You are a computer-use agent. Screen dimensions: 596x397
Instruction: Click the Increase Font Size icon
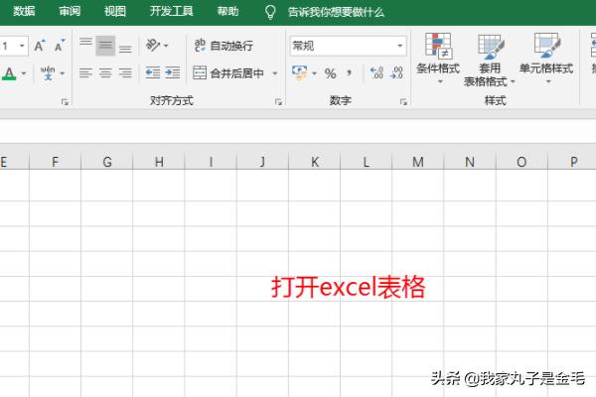40,46
